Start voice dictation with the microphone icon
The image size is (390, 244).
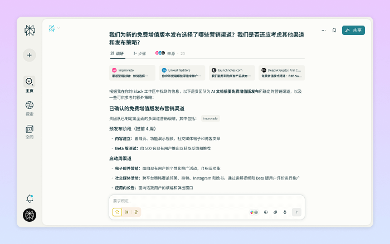point(285,212)
